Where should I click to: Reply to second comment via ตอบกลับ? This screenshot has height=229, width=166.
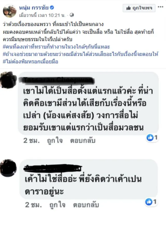tap(86, 205)
